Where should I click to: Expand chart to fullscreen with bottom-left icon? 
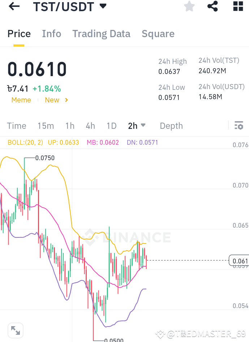16,330
